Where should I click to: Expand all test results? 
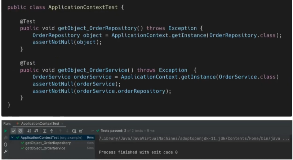pyautogui.click(x=44, y=131)
